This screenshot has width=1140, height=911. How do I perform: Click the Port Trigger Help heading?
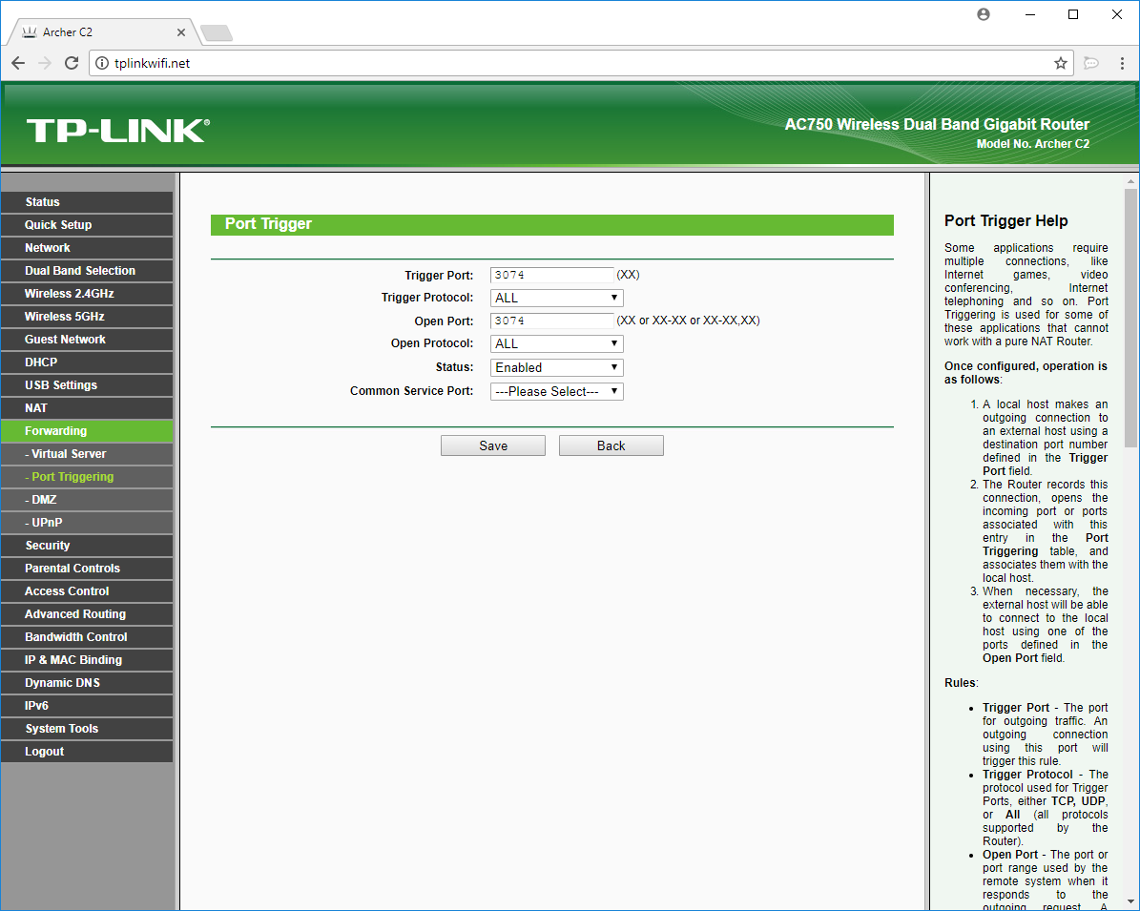coord(1005,221)
